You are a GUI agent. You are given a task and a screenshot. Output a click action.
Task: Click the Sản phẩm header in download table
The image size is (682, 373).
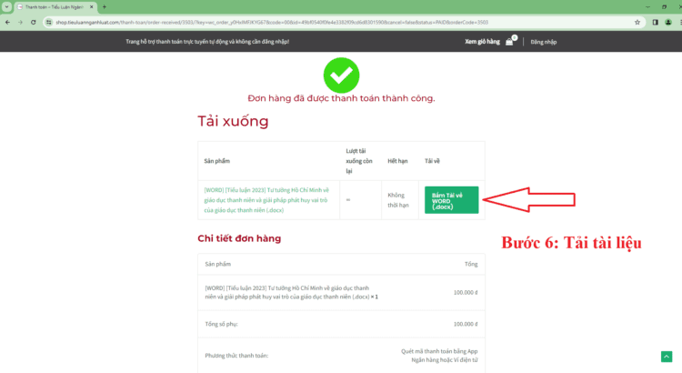click(217, 161)
